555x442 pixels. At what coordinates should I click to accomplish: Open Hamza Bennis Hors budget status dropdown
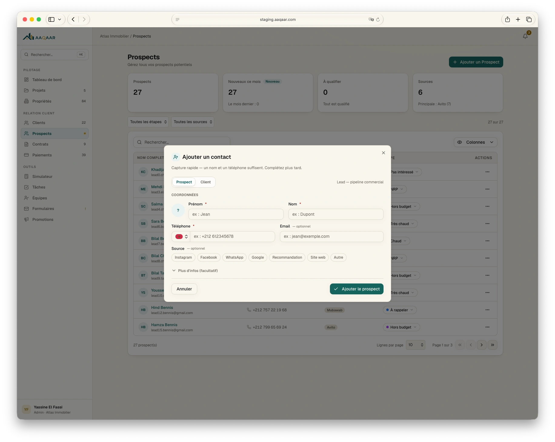point(401,327)
